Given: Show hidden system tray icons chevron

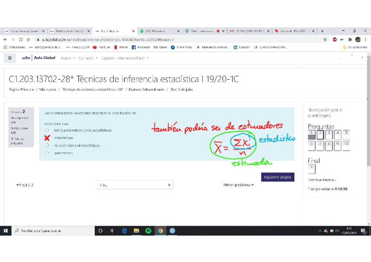Looking at the screenshot, I should click(x=320, y=231).
